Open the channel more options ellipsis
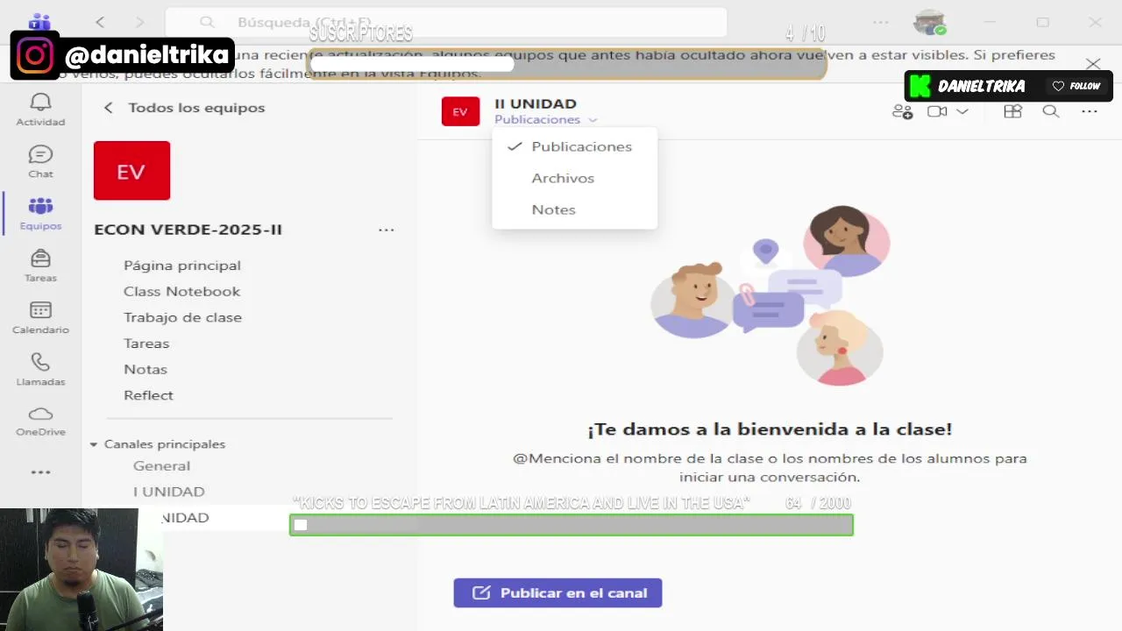Screen dimensions: 1122x631 [x=1089, y=111]
